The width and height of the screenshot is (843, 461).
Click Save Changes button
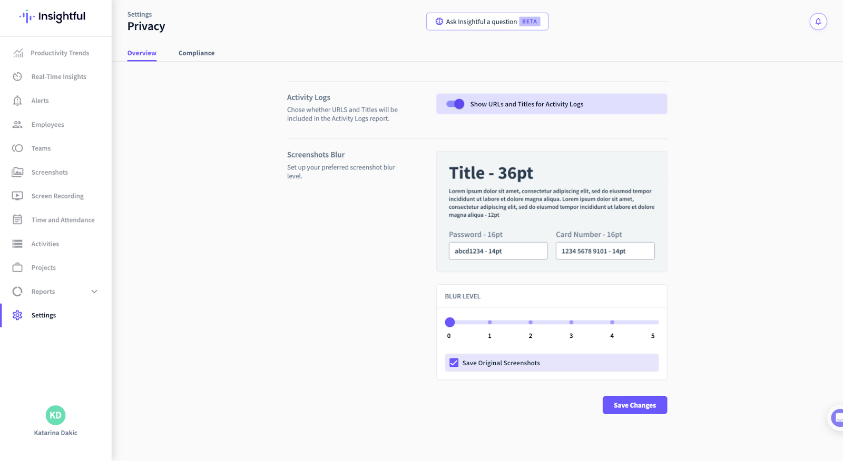coord(635,405)
